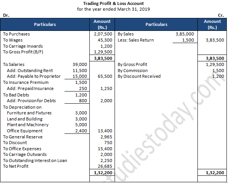The width and height of the screenshot is (228, 183).
Task: Click the debit-side 'Particulars' header
Action: pyautogui.click(x=45, y=24)
